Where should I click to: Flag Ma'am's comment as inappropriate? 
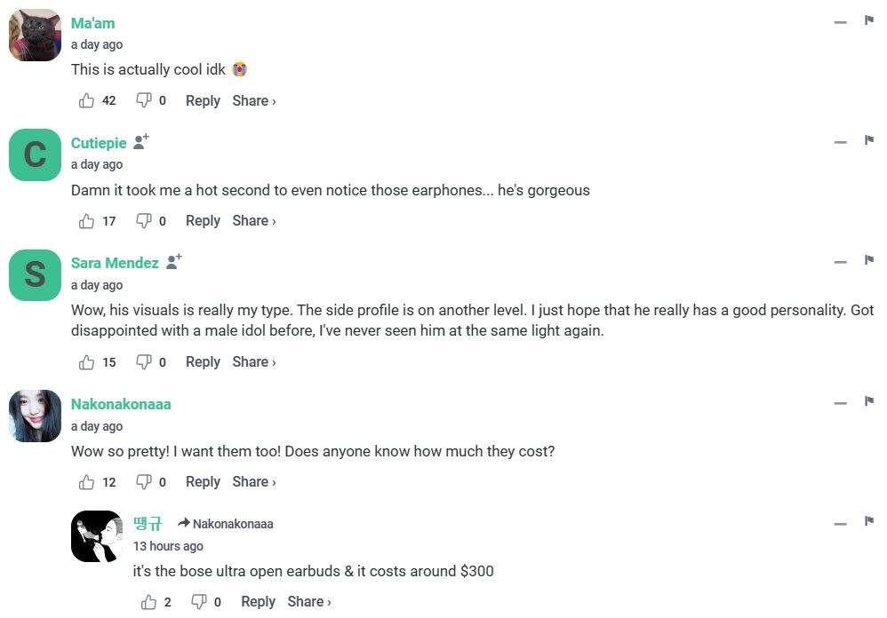[869, 20]
